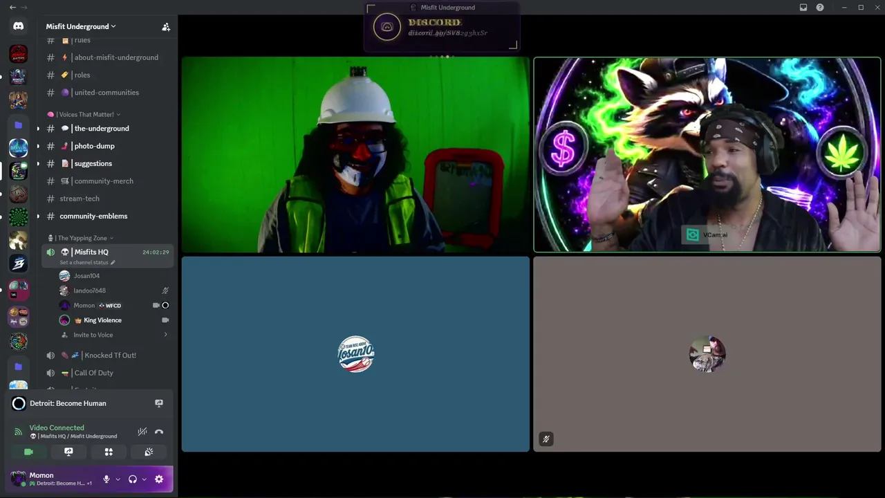Go back with the arrow in title bar
The image size is (885, 498).
pos(12,8)
